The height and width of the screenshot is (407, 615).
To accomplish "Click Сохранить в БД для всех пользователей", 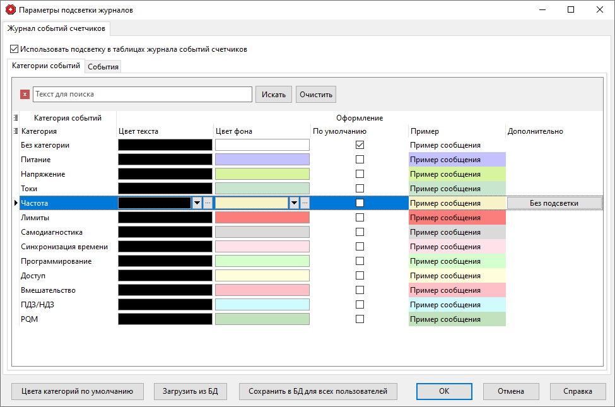I will tap(318, 391).
